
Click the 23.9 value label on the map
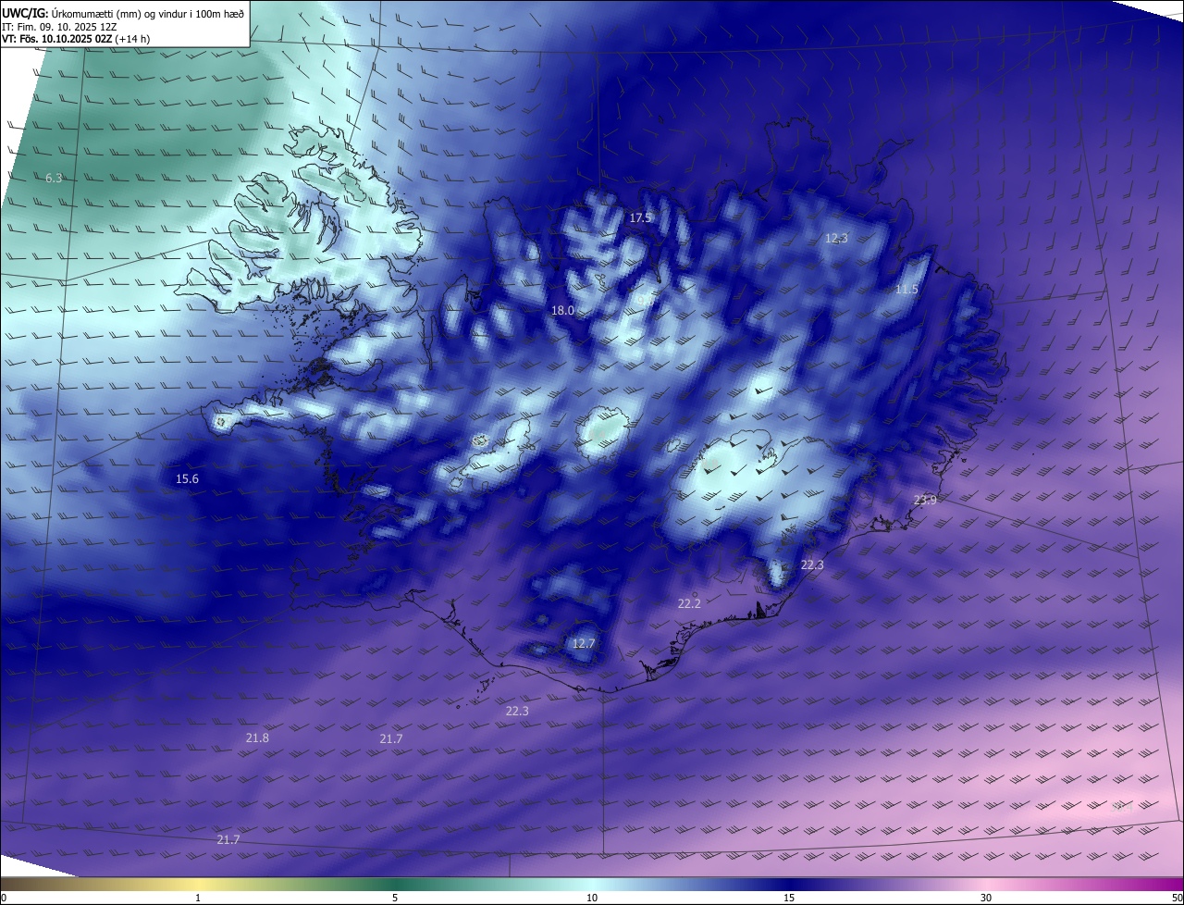click(x=925, y=501)
